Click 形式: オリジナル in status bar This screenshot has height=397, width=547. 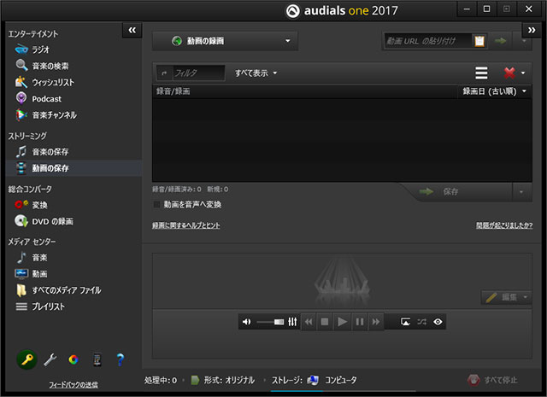(223, 380)
